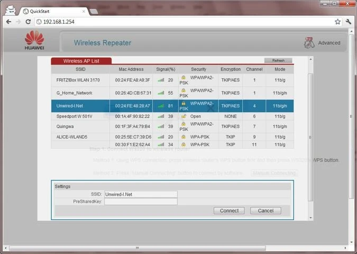Focus the SSID text field
The image size is (357, 254).
pos(141,194)
